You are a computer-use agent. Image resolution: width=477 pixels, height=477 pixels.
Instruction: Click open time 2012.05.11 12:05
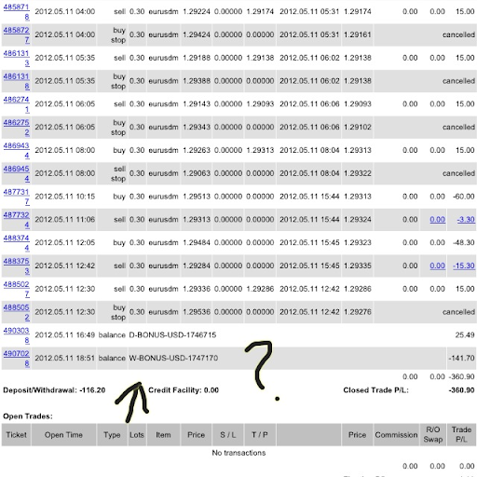pyautogui.click(x=65, y=243)
